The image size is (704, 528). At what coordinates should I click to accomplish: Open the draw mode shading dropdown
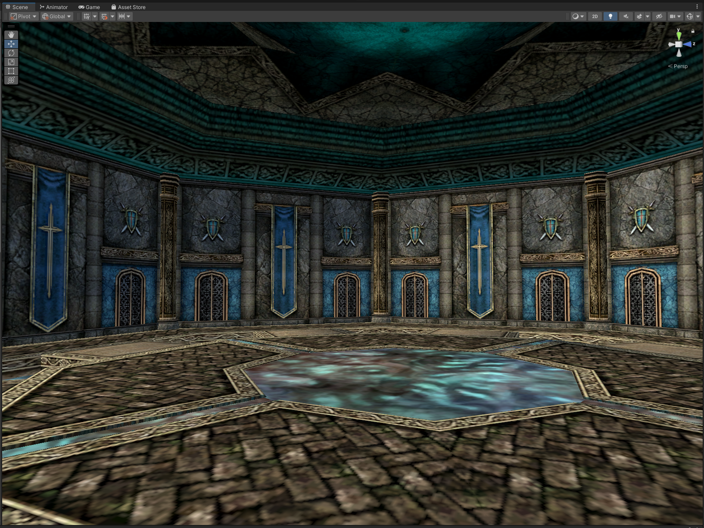578,16
